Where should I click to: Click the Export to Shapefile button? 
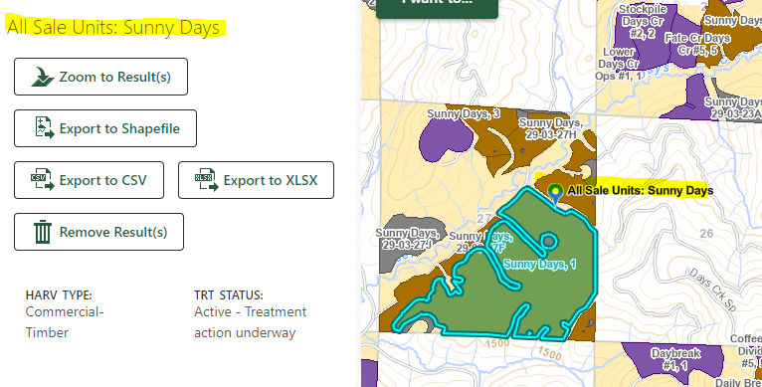105,128
